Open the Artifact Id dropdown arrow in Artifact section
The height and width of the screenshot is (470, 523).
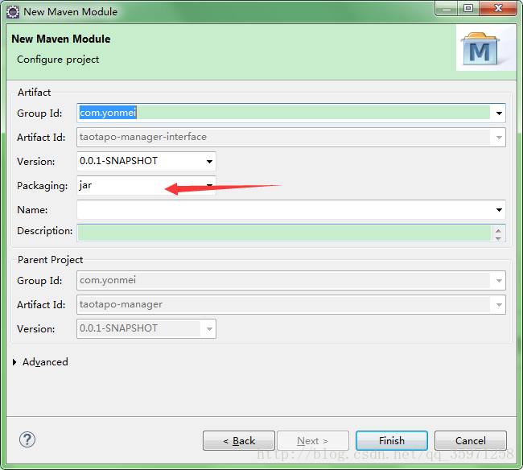click(x=499, y=137)
